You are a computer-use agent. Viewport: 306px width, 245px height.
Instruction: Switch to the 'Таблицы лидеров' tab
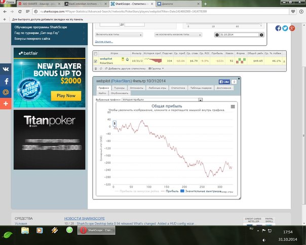[x=201, y=88]
